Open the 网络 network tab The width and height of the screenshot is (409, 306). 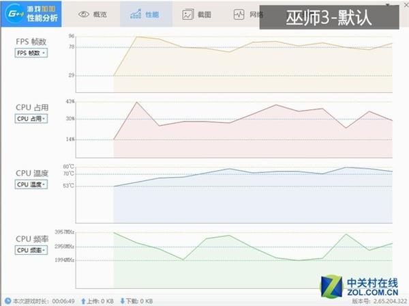(x=248, y=14)
